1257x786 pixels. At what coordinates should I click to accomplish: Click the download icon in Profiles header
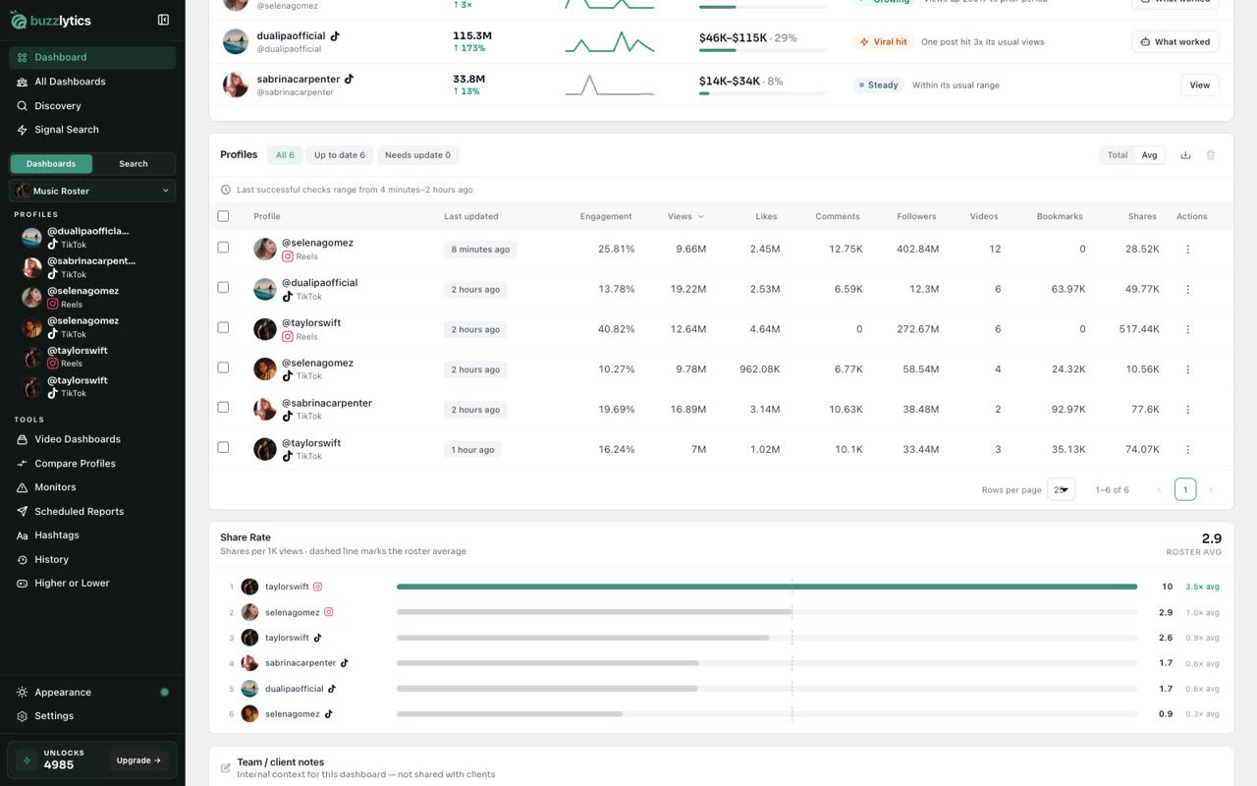pos(1185,155)
